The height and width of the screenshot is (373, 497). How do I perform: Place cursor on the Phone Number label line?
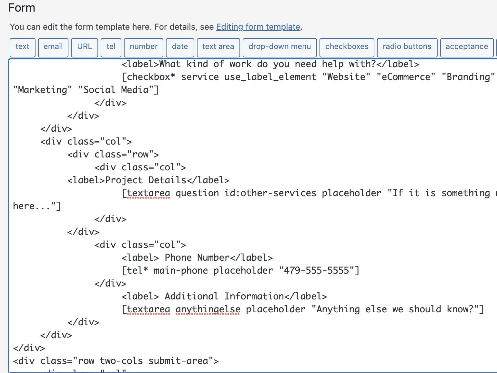[x=197, y=257]
